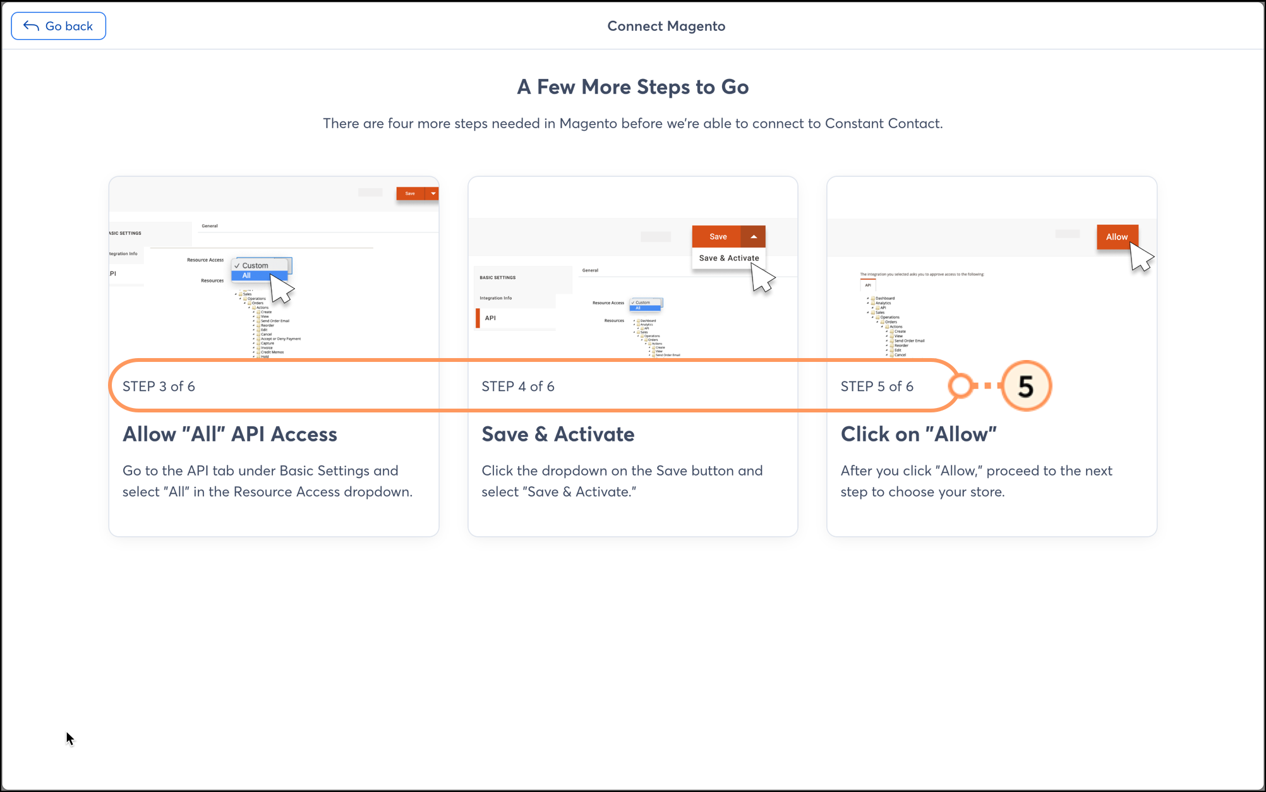Click the 'STEP 3 of 6' label
The height and width of the screenshot is (792, 1266).
(x=159, y=387)
